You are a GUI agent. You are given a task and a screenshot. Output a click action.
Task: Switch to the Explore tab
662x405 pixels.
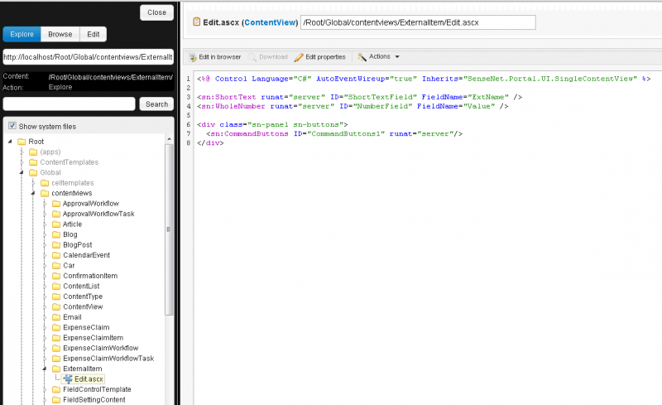pos(22,34)
